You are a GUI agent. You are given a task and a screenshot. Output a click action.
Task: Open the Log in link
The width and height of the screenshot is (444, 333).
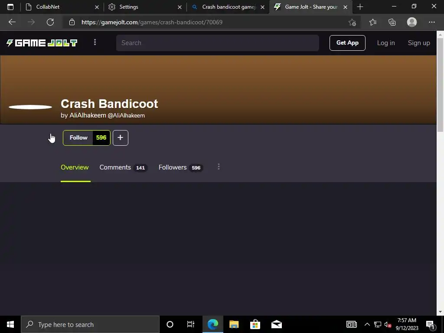(385, 43)
